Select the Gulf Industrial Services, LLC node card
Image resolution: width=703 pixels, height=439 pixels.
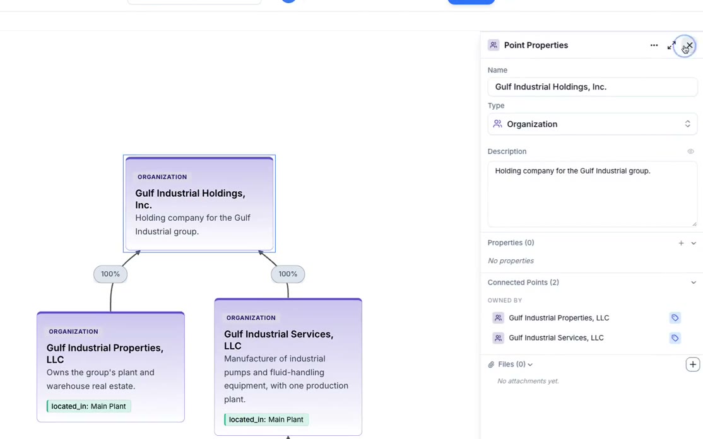(x=288, y=367)
